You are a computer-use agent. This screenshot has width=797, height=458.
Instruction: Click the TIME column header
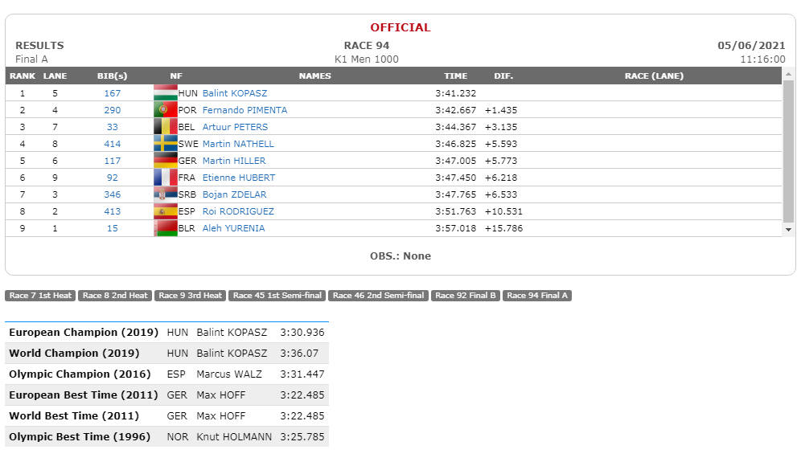tap(455, 76)
